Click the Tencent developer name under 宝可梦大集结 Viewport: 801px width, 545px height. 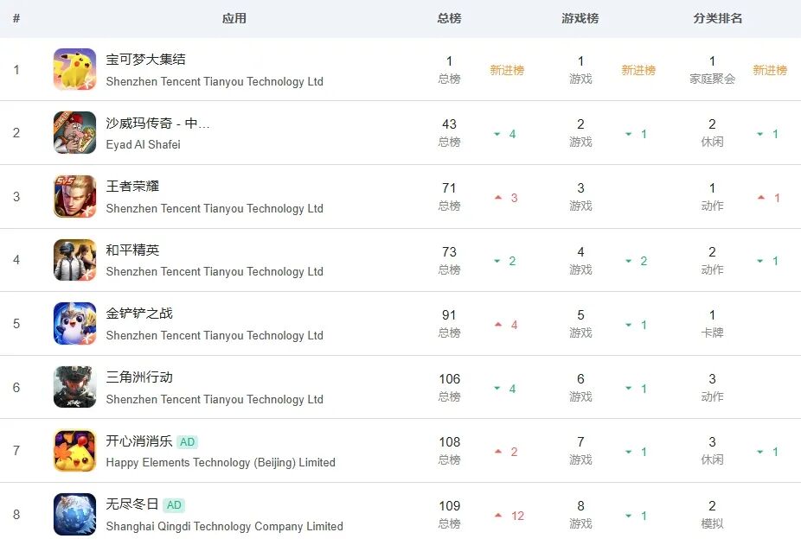(x=215, y=82)
